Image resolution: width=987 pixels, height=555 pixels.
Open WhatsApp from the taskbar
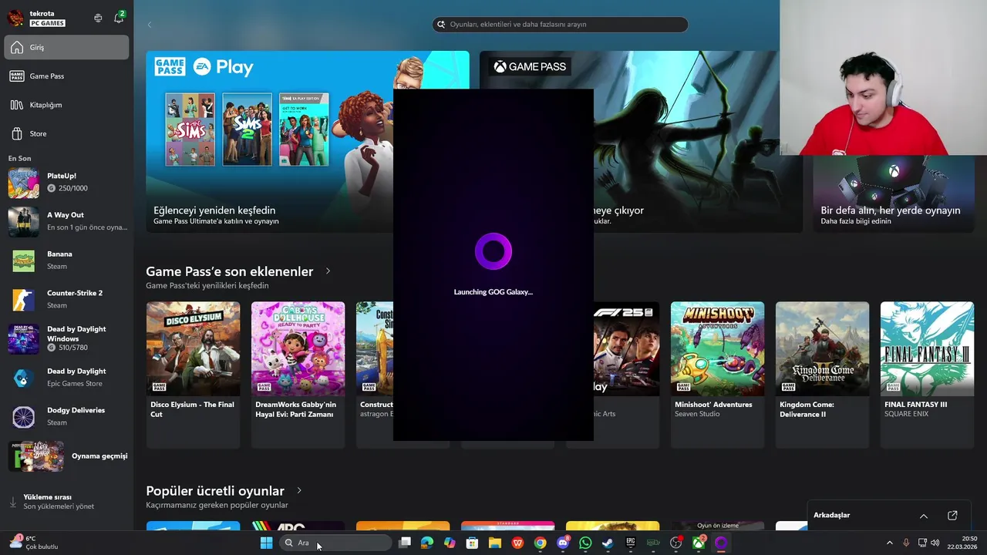[585, 543]
